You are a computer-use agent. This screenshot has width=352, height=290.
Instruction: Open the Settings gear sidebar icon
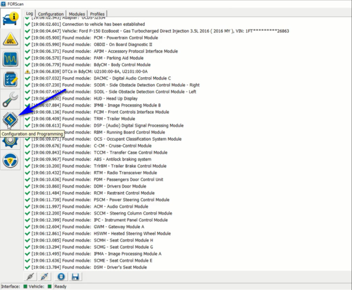pyautogui.click(x=10, y=142)
